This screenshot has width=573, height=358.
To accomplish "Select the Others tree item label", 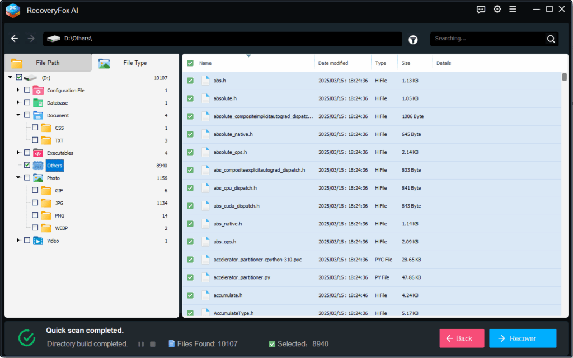I will pos(55,166).
